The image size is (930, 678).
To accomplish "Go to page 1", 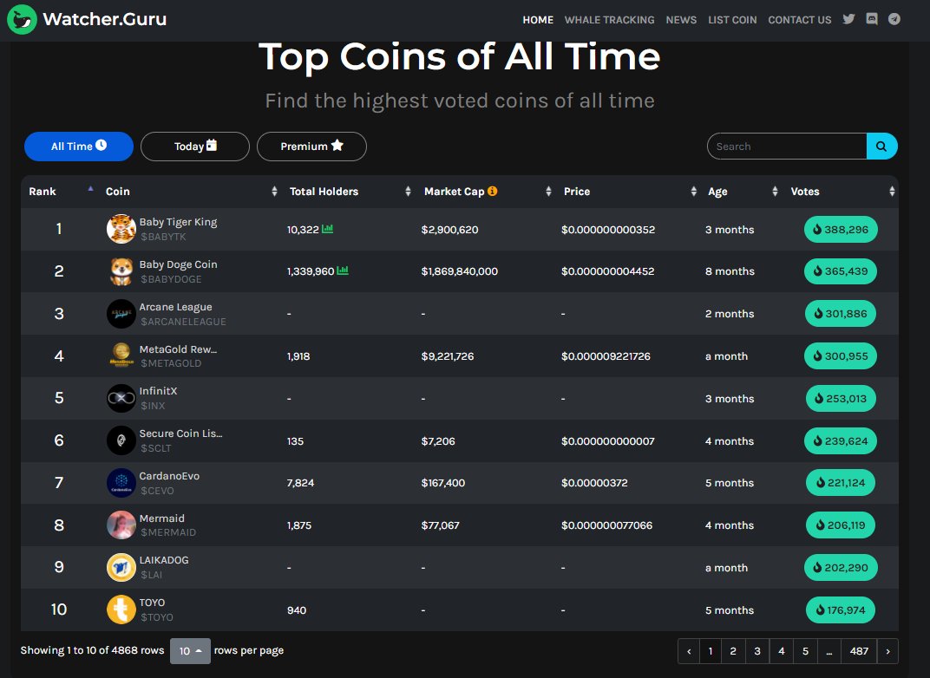I will (711, 651).
